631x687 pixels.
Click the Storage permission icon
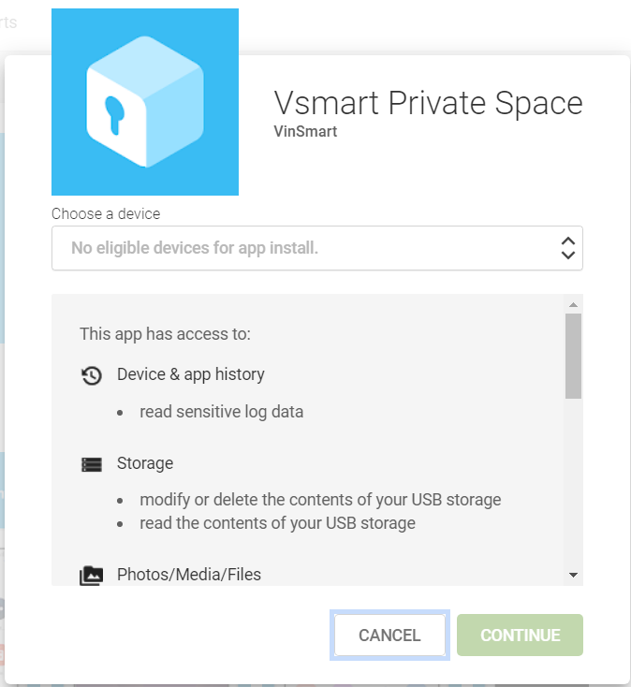(x=92, y=464)
